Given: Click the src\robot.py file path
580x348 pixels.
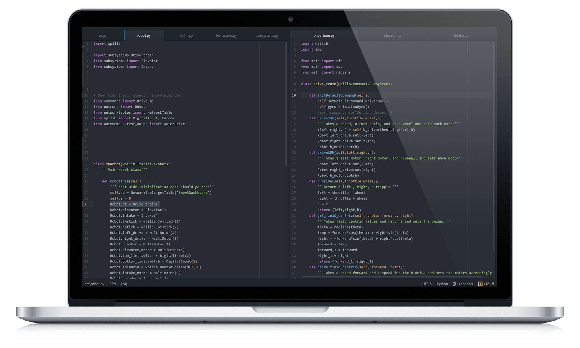Looking at the screenshot, I should click(95, 284).
